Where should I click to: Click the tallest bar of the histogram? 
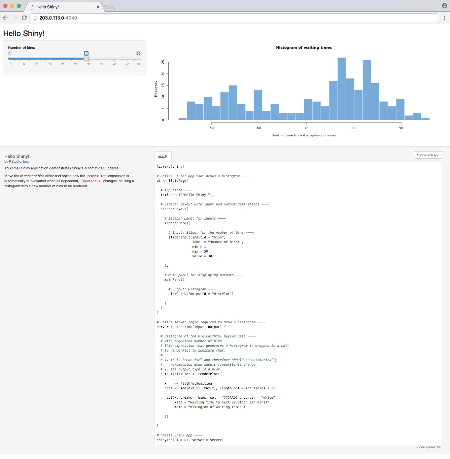click(341, 88)
